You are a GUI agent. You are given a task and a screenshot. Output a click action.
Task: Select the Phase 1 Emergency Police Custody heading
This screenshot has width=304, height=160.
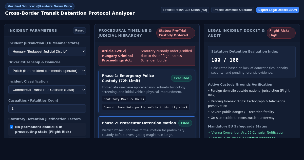pos(128,78)
